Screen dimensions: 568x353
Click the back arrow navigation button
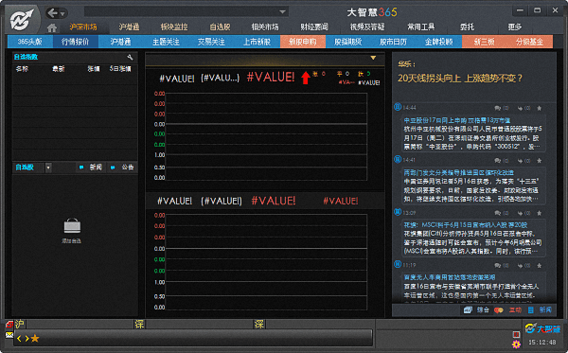coord(52,13)
